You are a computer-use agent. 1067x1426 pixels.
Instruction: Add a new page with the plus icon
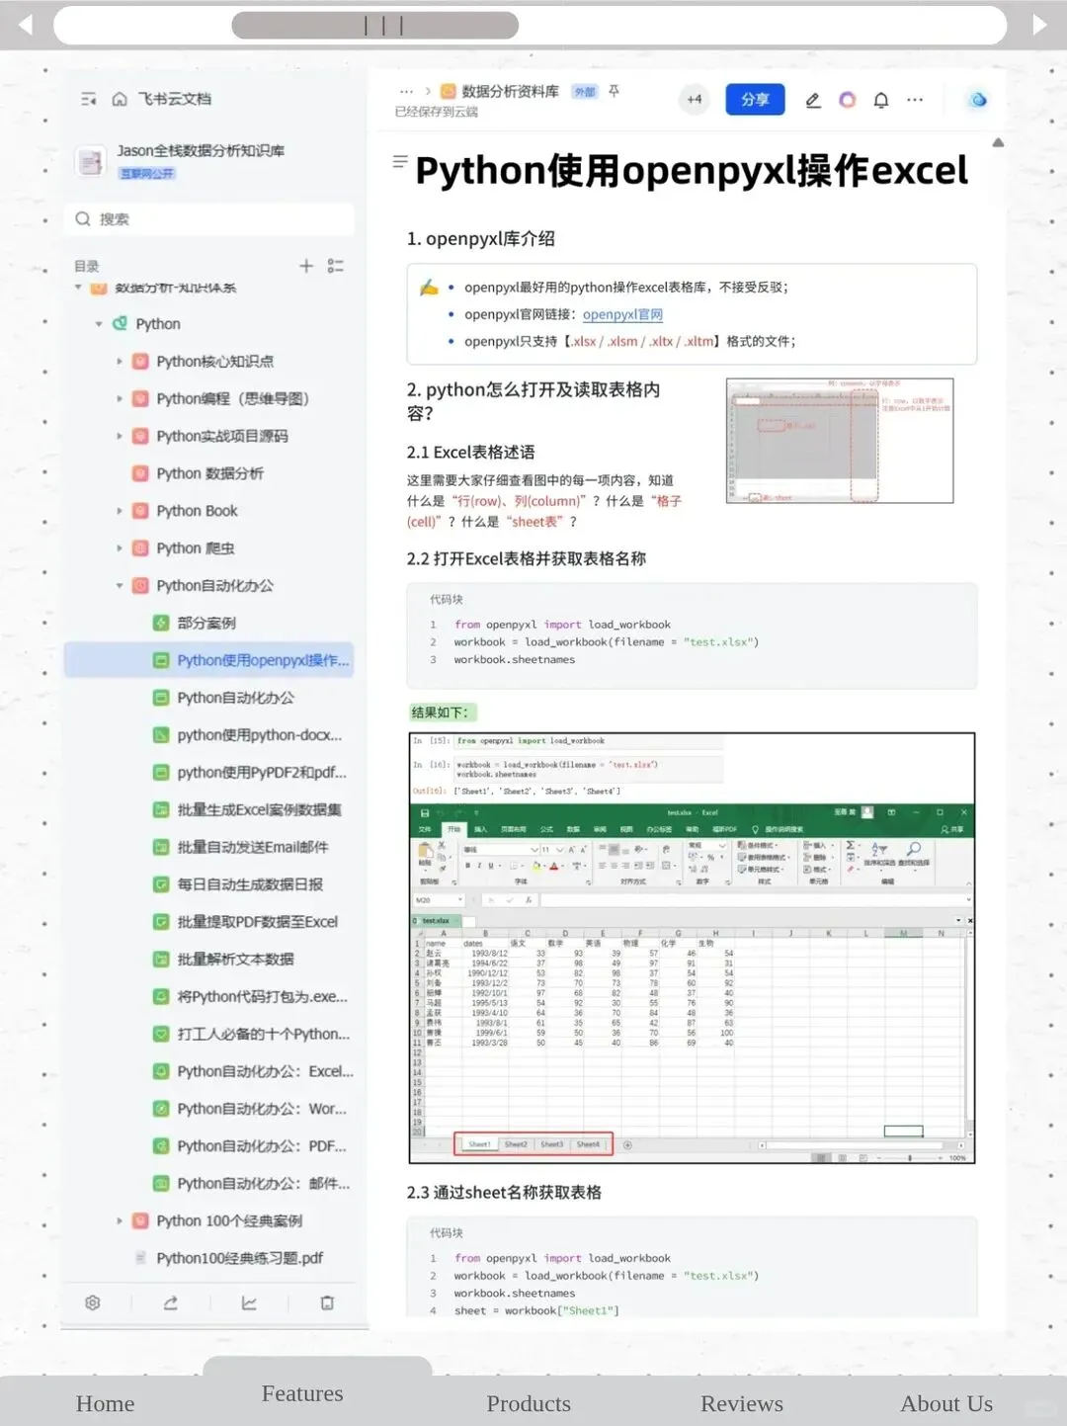tap(306, 266)
